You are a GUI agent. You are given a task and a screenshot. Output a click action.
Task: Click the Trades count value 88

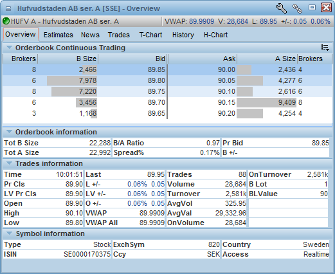click(x=242, y=174)
